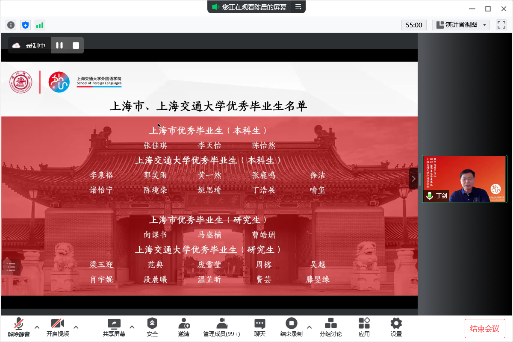Unmute the microphone with 解除静音
513x342 pixels.
[x=19, y=327]
